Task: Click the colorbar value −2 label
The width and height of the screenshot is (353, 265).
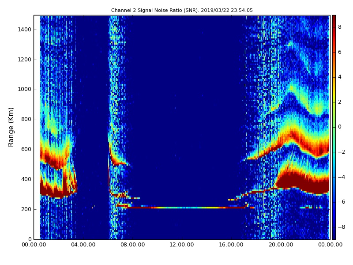Action: click(341, 152)
